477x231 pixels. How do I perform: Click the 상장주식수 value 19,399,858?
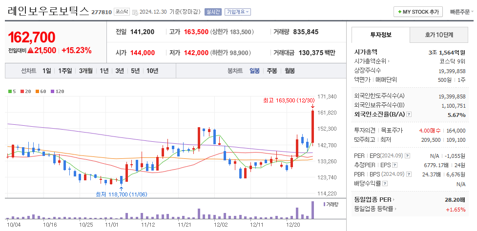[452, 71]
